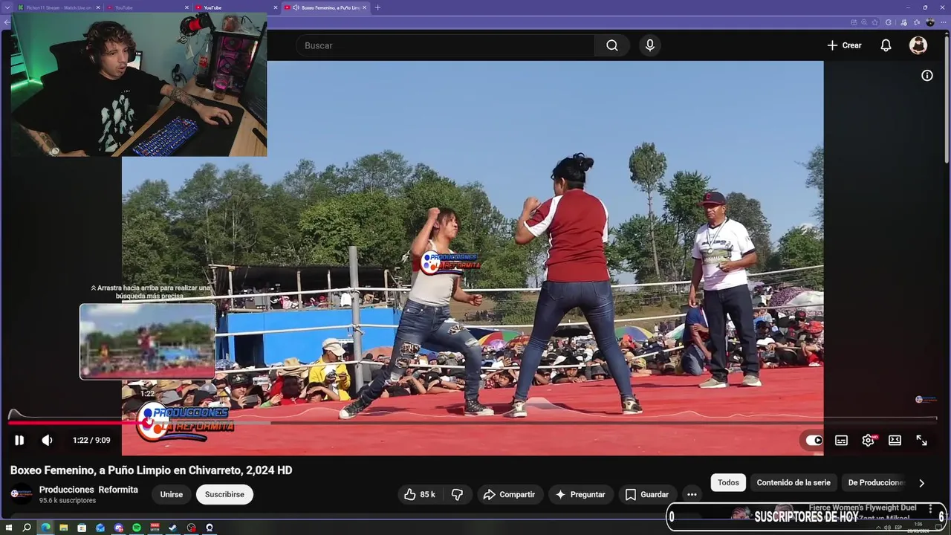
Task: Open YouTube notifications bell
Action: 886,45
